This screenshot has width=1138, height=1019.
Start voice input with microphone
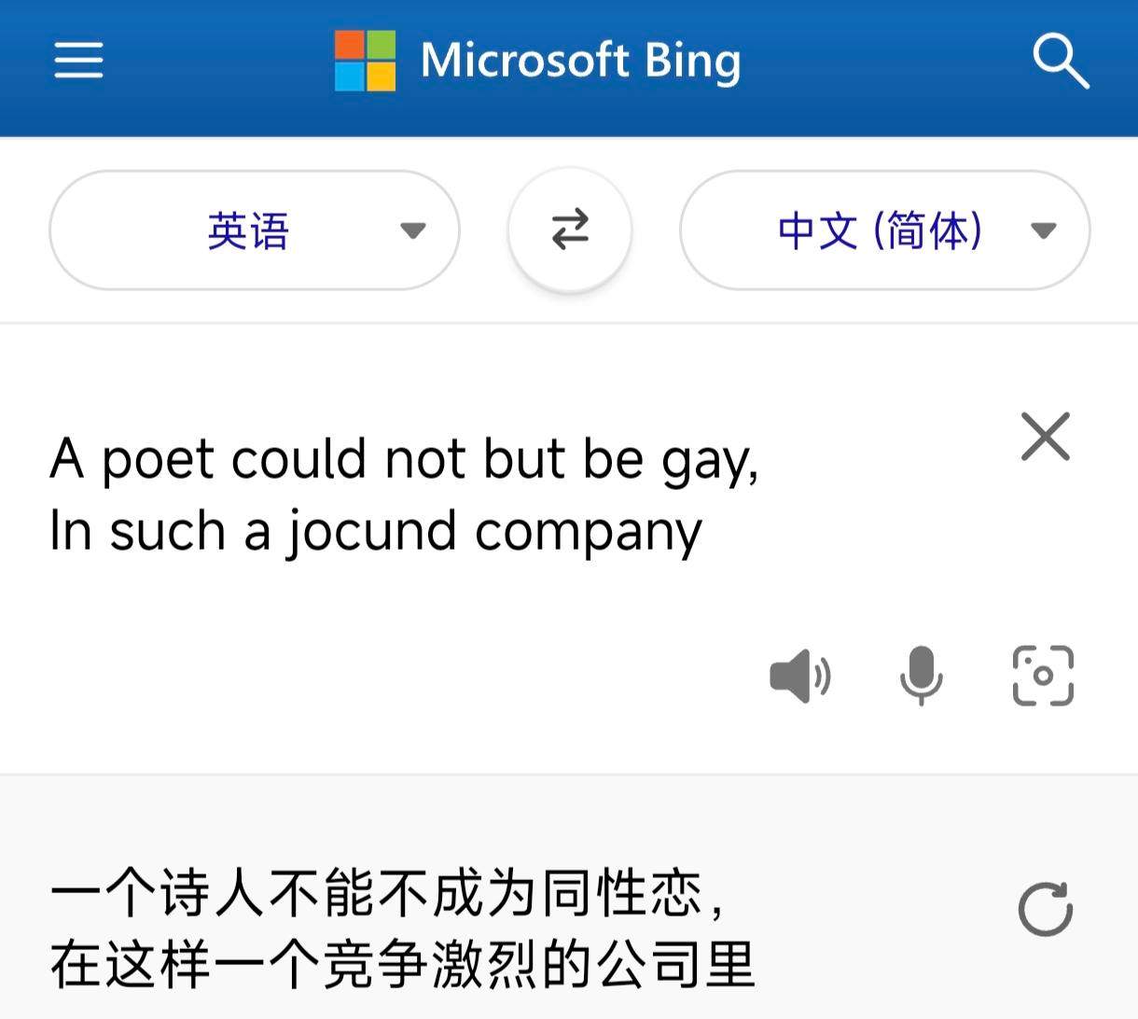[921, 675]
